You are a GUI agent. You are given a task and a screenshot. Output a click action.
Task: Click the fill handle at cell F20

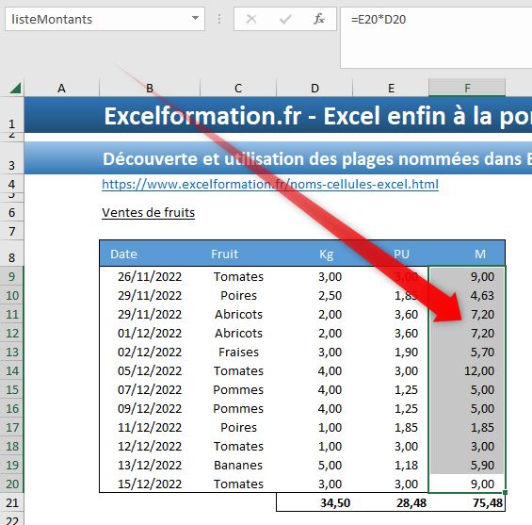click(x=506, y=492)
